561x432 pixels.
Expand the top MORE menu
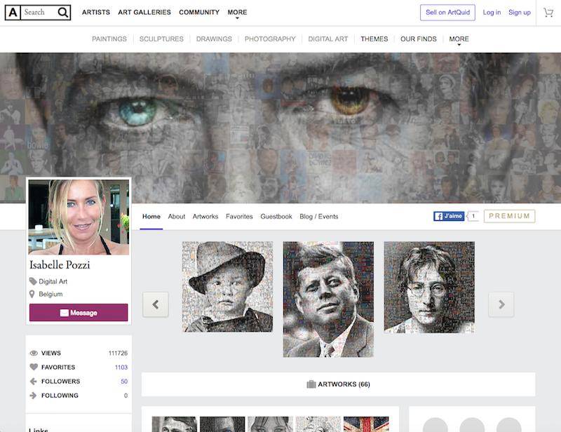[x=237, y=13]
